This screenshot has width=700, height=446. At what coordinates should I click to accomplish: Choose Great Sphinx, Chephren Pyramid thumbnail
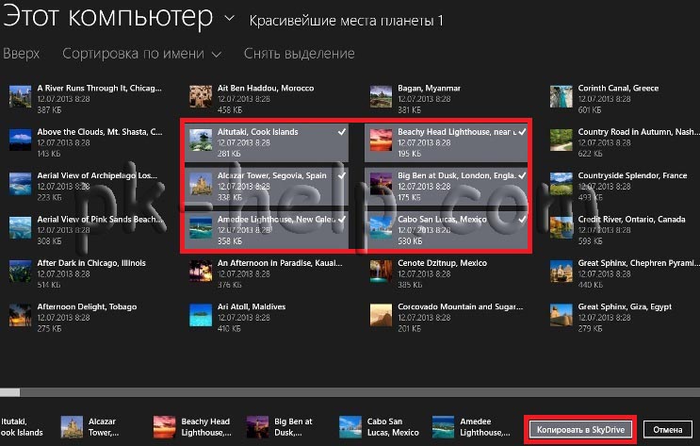tap(562, 272)
